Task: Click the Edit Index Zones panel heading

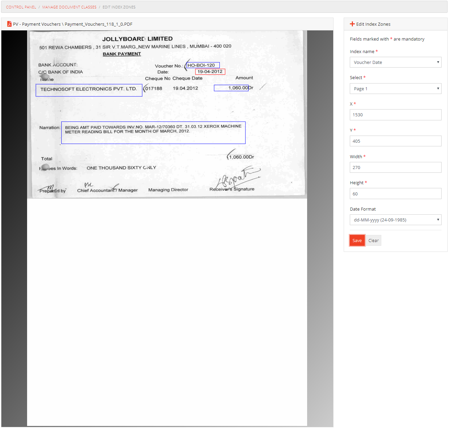Action: click(373, 24)
